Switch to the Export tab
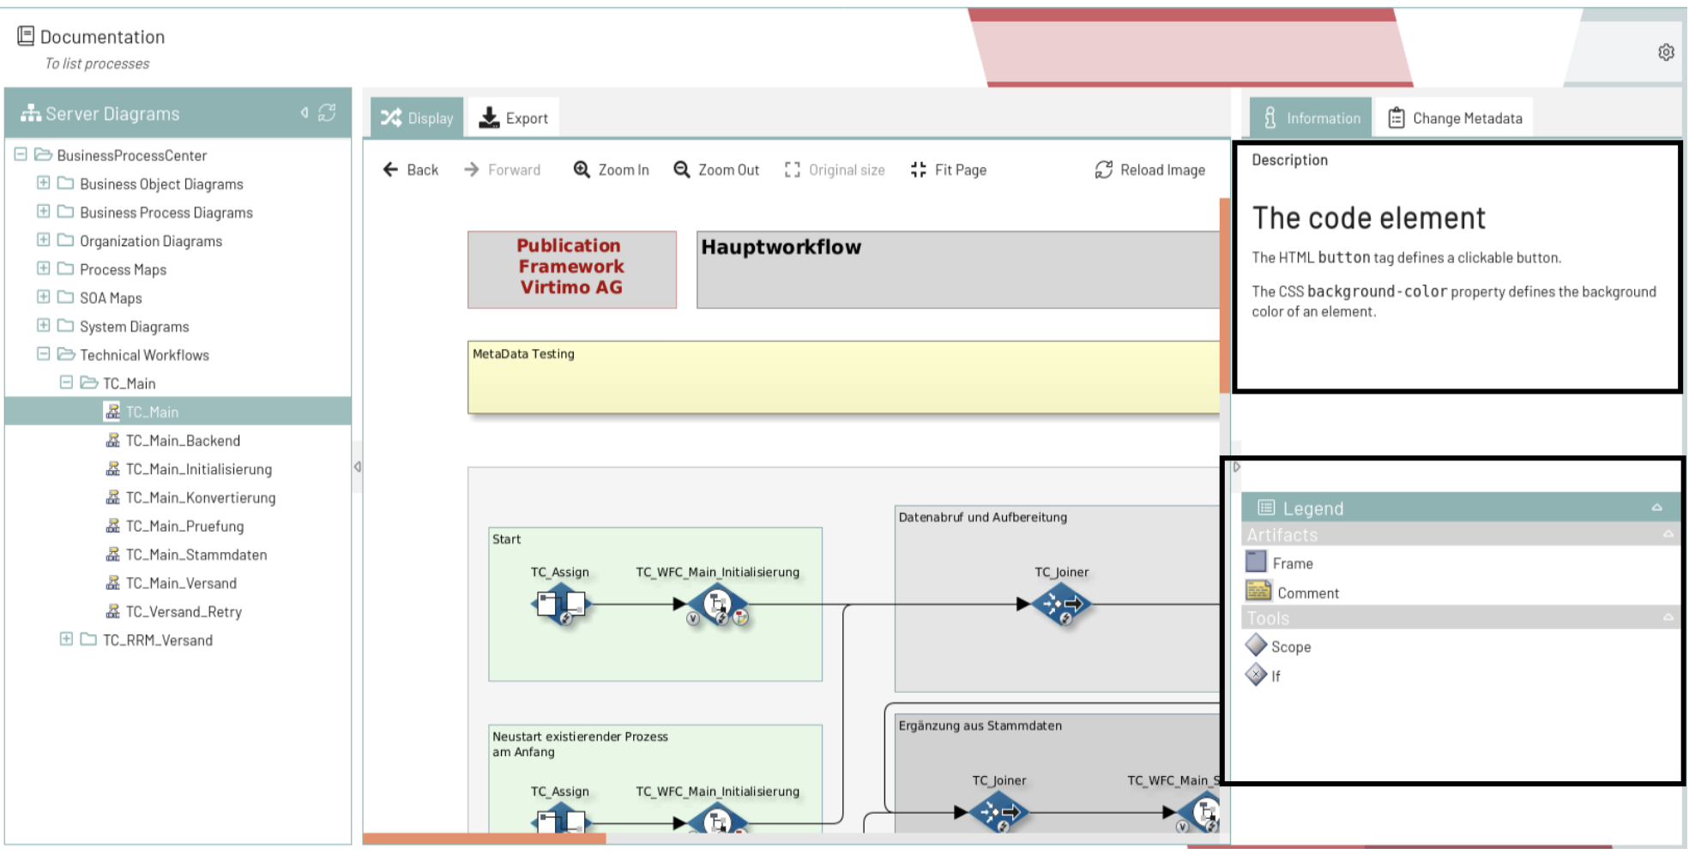The height and width of the screenshot is (854, 1695). tap(513, 118)
